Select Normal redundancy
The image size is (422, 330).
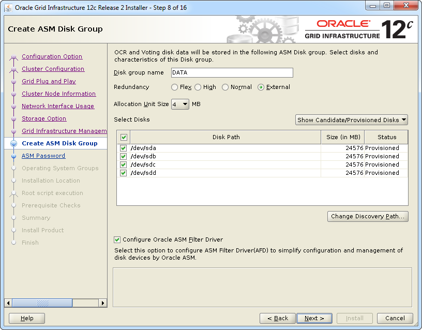click(225, 87)
